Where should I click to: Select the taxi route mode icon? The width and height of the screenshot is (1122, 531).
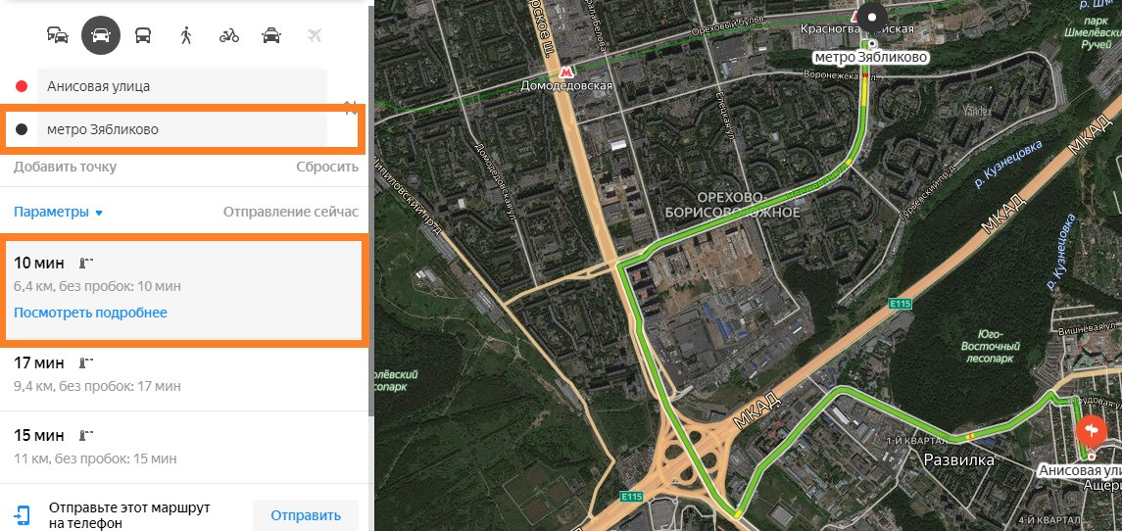[x=271, y=35]
